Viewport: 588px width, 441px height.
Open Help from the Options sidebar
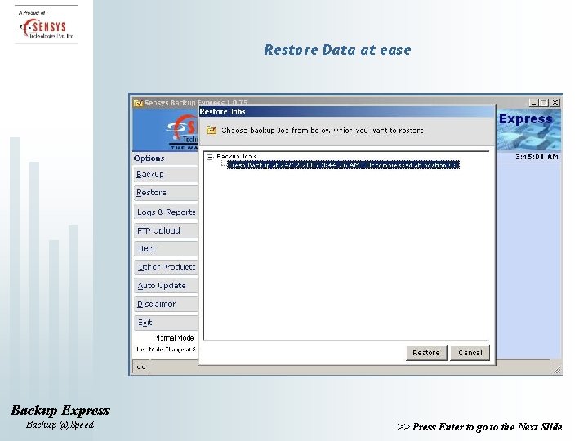166,248
